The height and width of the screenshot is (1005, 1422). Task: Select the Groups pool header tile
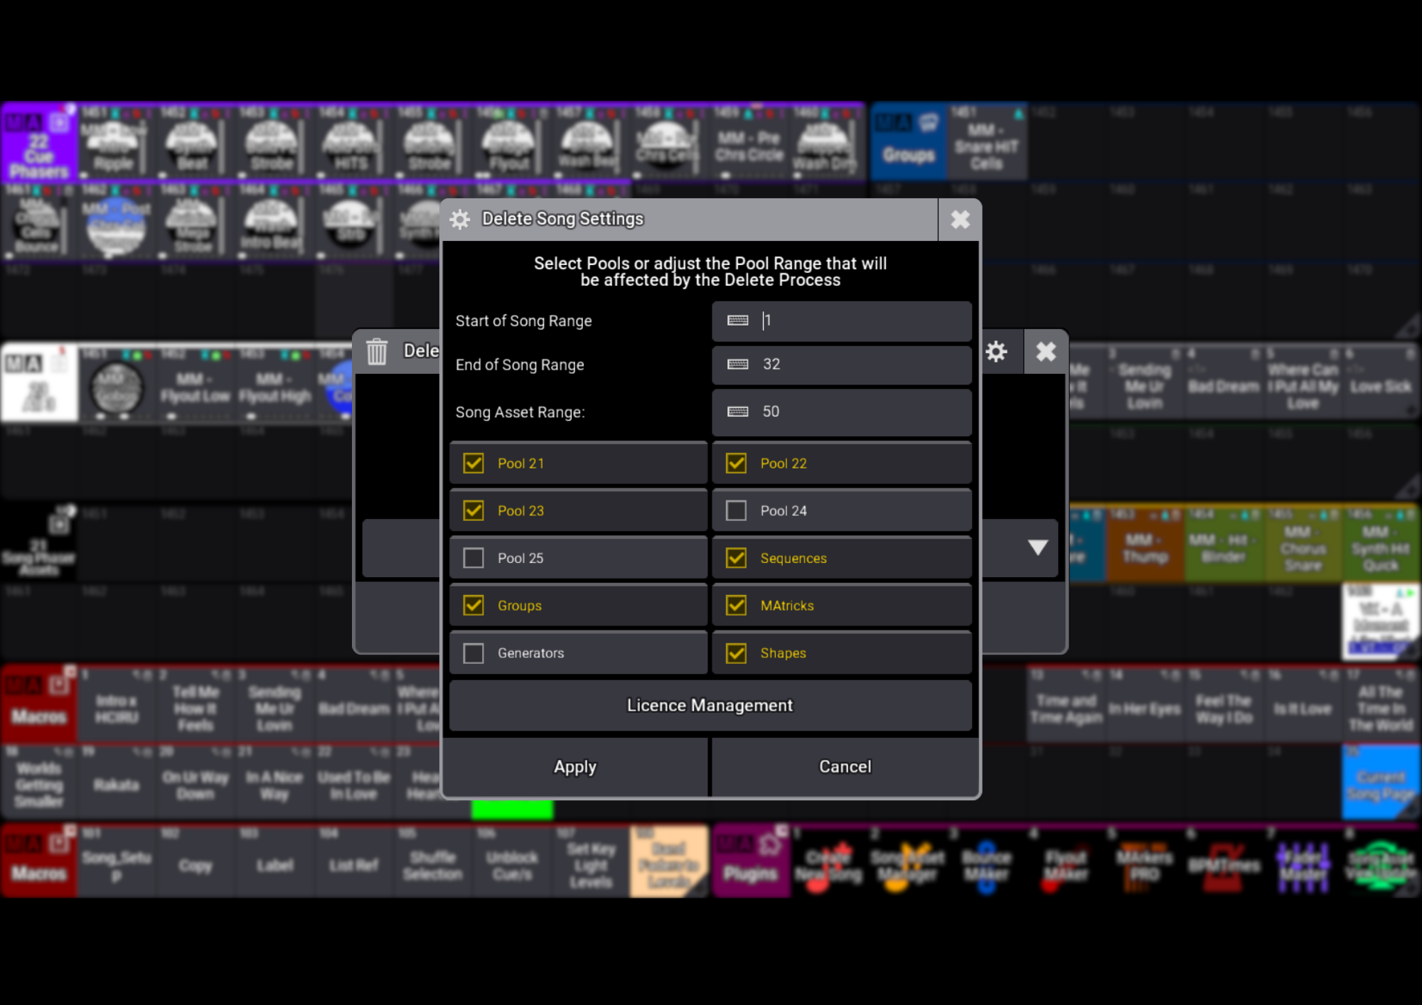pyautogui.click(x=909, y=140)
